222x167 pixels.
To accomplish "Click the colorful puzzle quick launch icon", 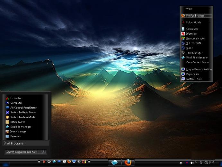I will coord(84,162).
